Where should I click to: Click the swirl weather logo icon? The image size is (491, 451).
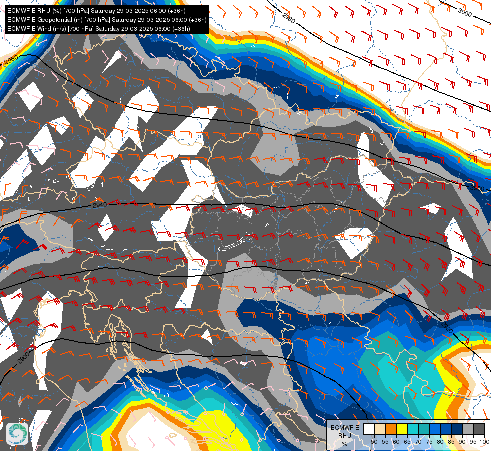(x=17, y=434)
